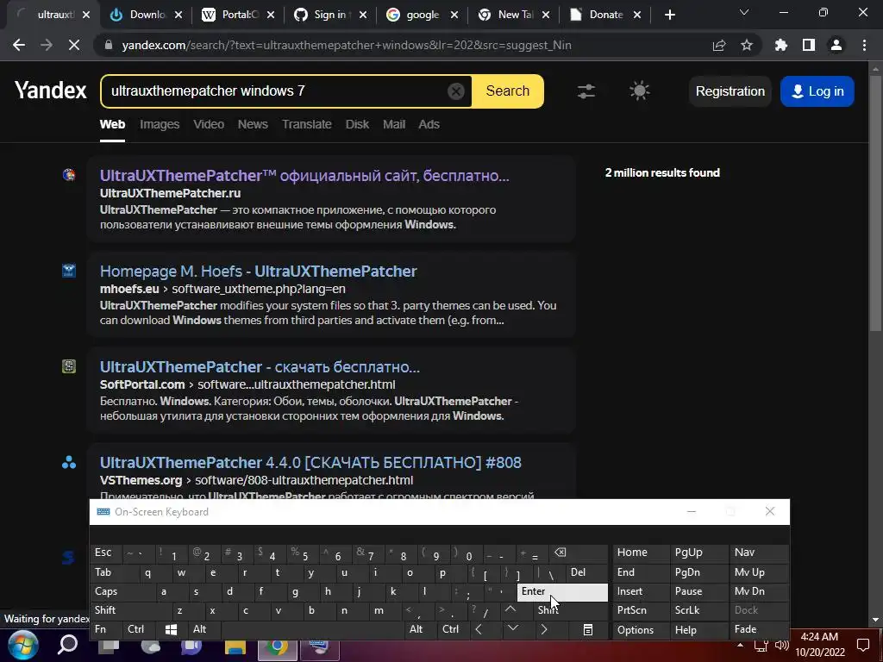Open the Windows Start orb

pos(23,645)
